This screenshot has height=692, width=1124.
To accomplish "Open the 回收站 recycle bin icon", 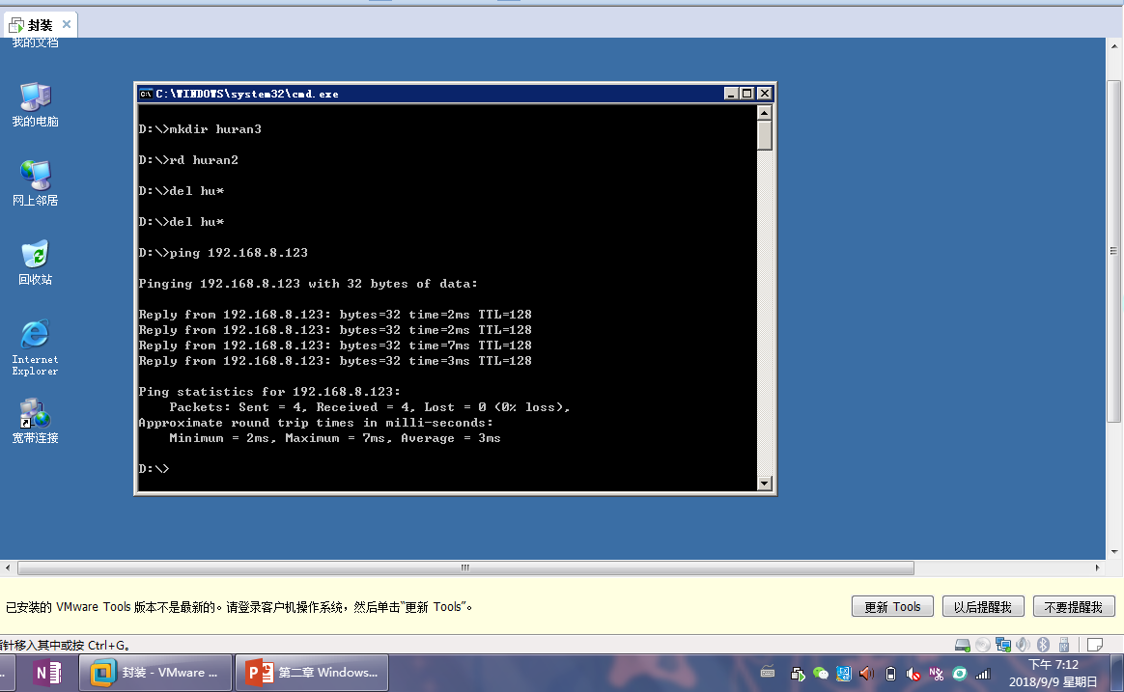I will click(x=35, y=263).
